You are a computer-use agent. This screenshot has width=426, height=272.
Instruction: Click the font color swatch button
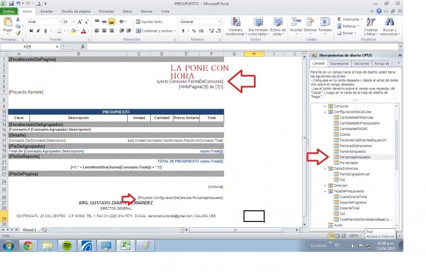point(84,31)
